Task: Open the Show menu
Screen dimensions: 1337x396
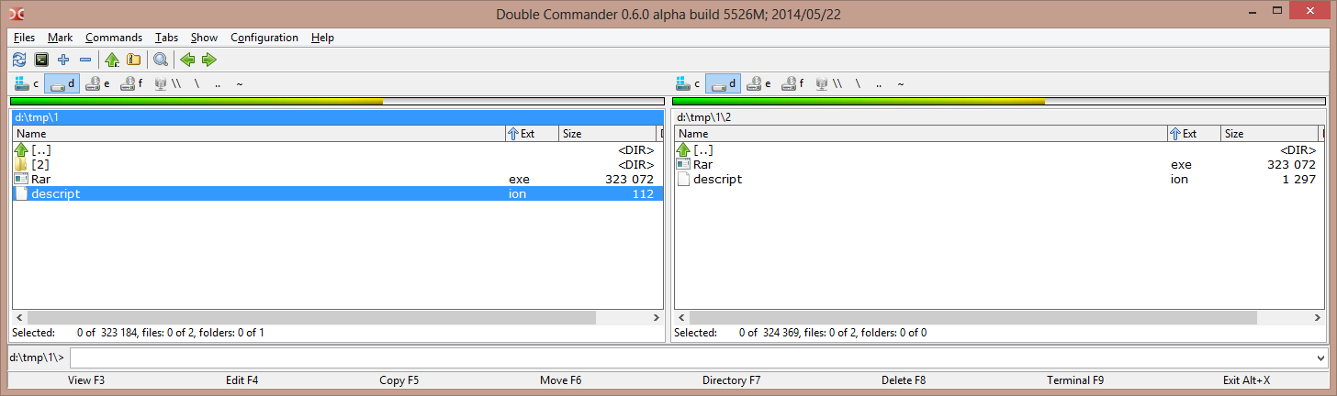Action: click(205, 38)
